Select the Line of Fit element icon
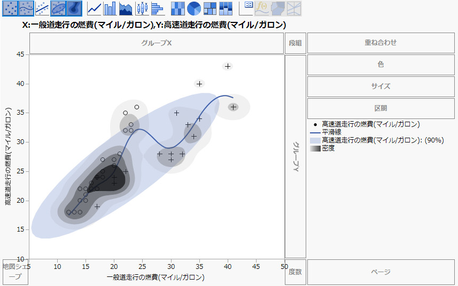 click(x=42, y=8)
